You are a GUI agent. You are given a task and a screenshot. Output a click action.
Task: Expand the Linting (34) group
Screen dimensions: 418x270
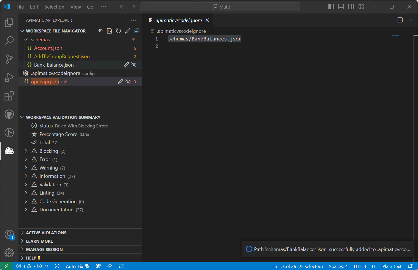point(26,193)
